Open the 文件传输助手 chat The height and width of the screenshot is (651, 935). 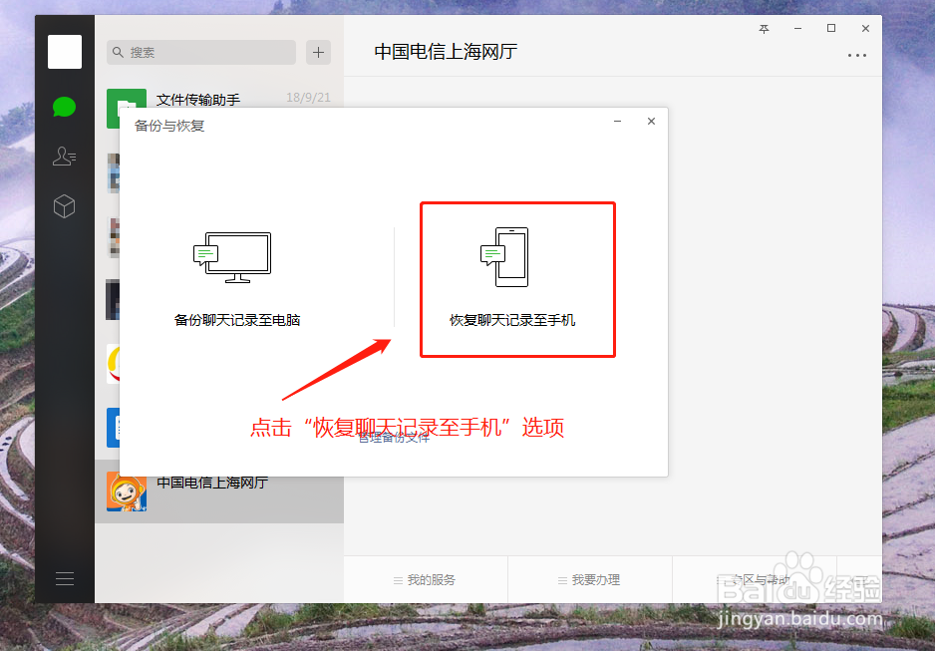tap(219, 99)
